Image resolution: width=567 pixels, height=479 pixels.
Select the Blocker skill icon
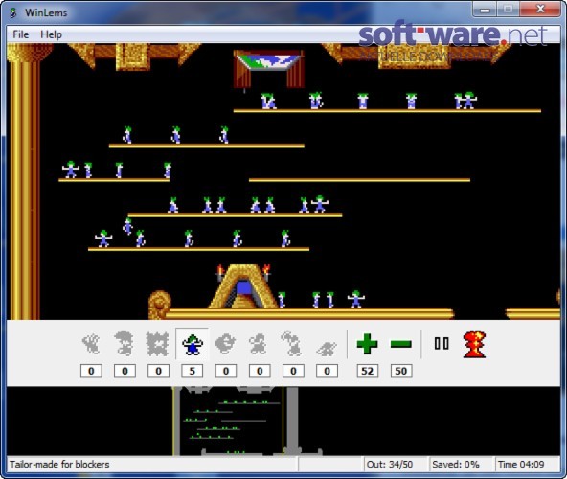(192, 344)
